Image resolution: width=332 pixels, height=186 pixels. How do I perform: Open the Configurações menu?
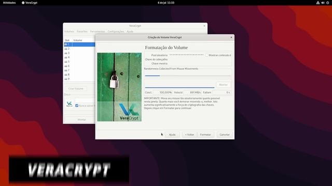pyautogui.click(x=116, y=32)
